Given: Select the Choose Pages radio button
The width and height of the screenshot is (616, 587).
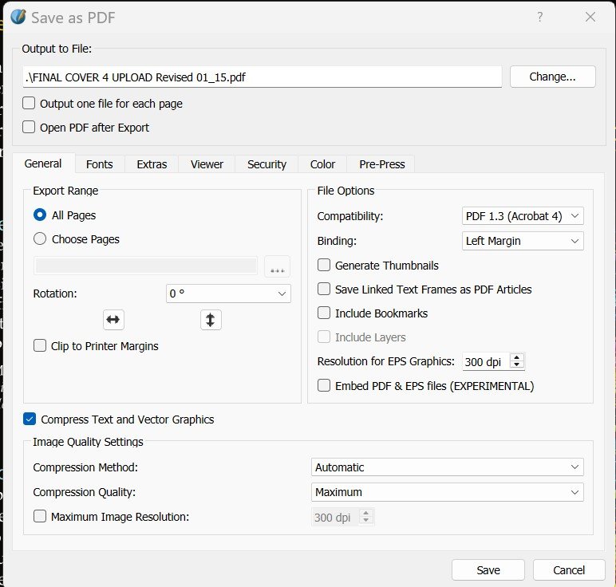Looking at the screenshot, I should click(40, 239).
